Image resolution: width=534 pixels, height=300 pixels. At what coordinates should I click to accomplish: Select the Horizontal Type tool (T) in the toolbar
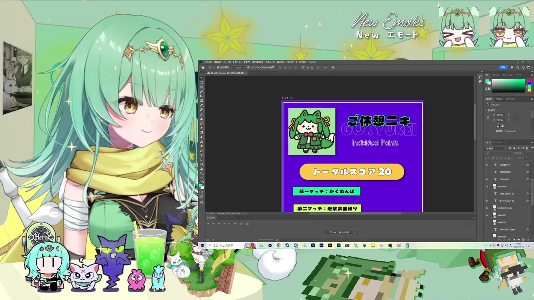202,155
